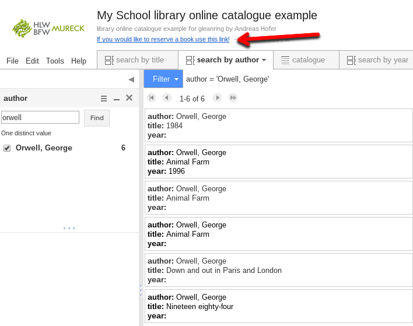Follow the reserve a book link
Viewport: 413px width, 326px height.
(x=163, y=39)
